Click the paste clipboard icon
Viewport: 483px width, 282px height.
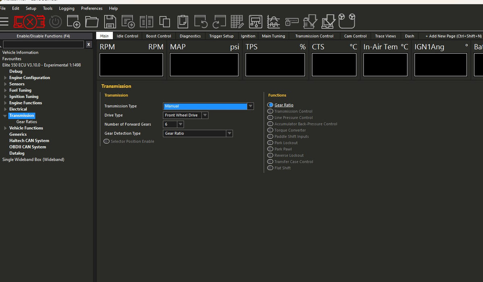[x=182, y=22]
